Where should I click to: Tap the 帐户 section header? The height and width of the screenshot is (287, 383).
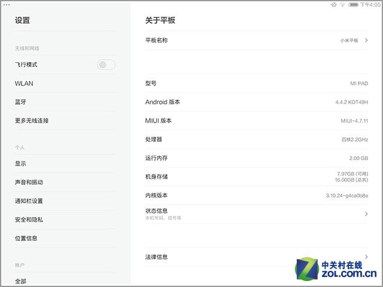tap(20, 265)
